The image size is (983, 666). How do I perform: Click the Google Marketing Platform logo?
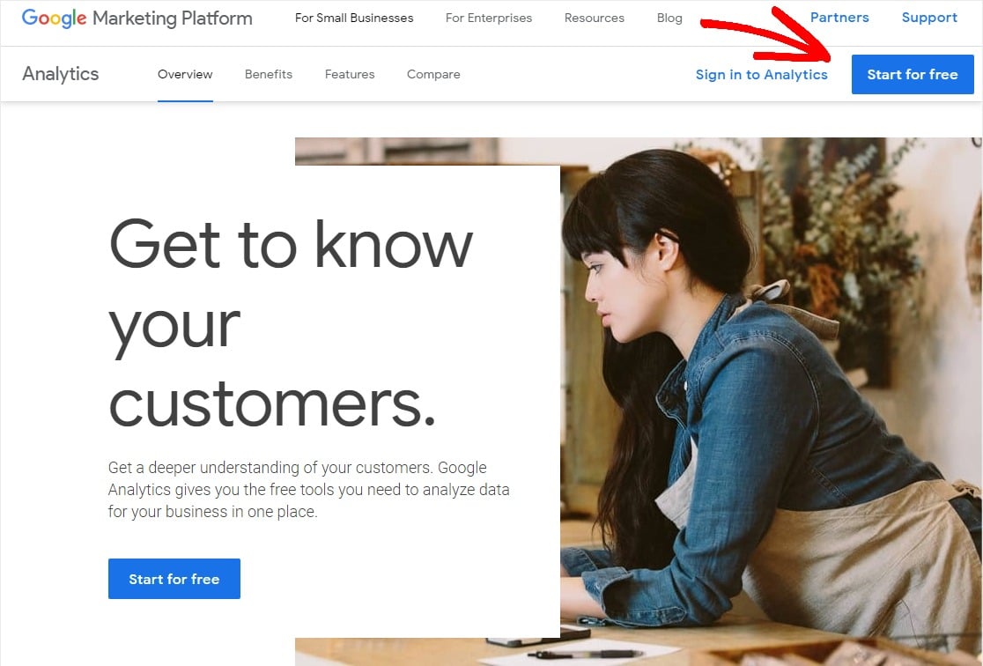pos(137,18)
